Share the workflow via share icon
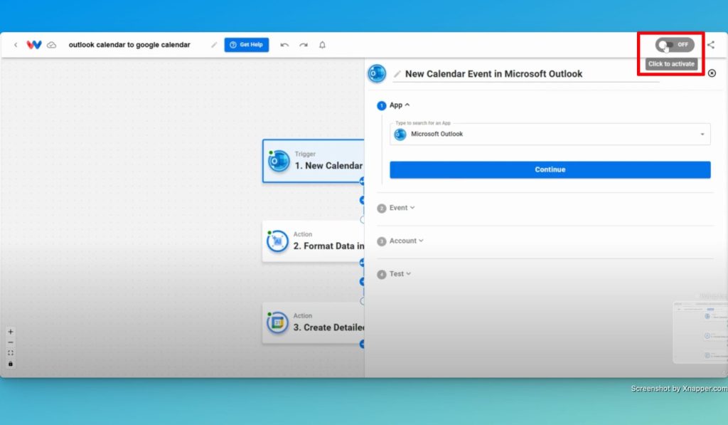The height and width of the screenshot is (425, 728). 711,45
